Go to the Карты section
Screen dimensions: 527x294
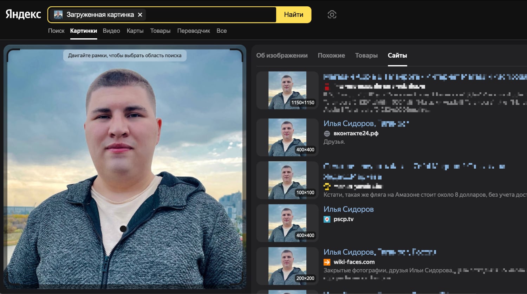(135, 31)
